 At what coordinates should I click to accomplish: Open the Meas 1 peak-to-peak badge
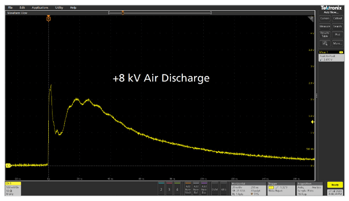[331, 56]
